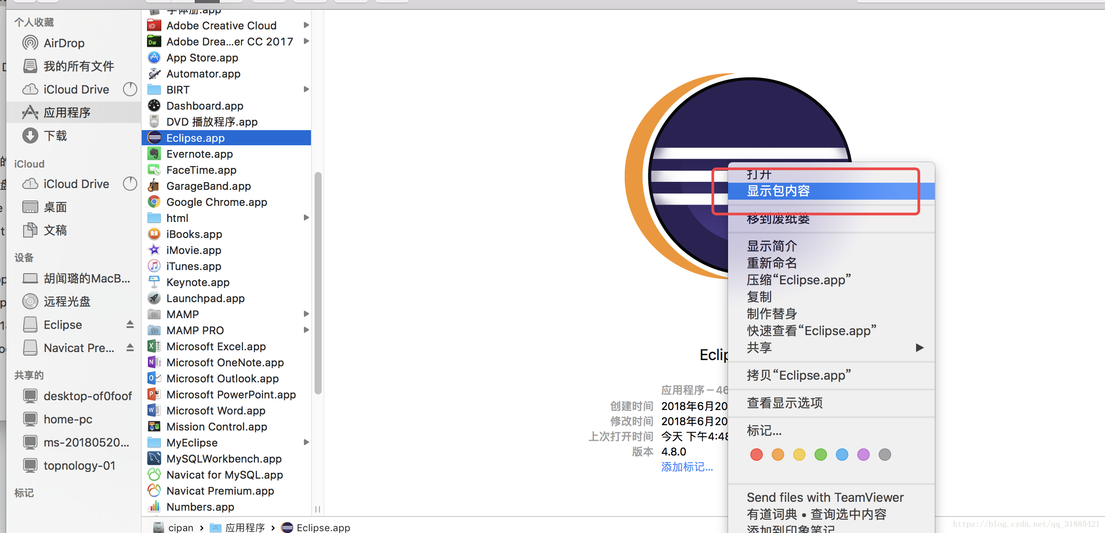Select the Automator.app icon
Image resolution: width=1105 pixels, height=533 pixels.
[x=154, y=74]
